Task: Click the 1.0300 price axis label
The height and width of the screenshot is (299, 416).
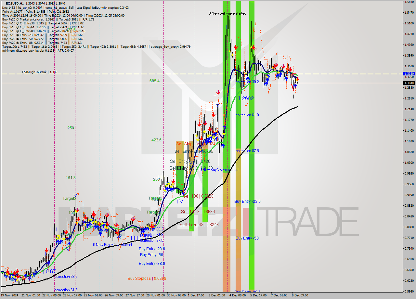Action: (x=409, y=162)
